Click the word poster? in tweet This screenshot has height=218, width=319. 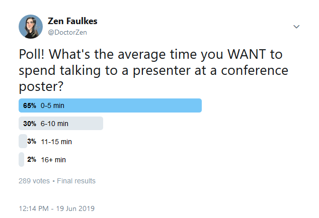click(x=41, y=87)
